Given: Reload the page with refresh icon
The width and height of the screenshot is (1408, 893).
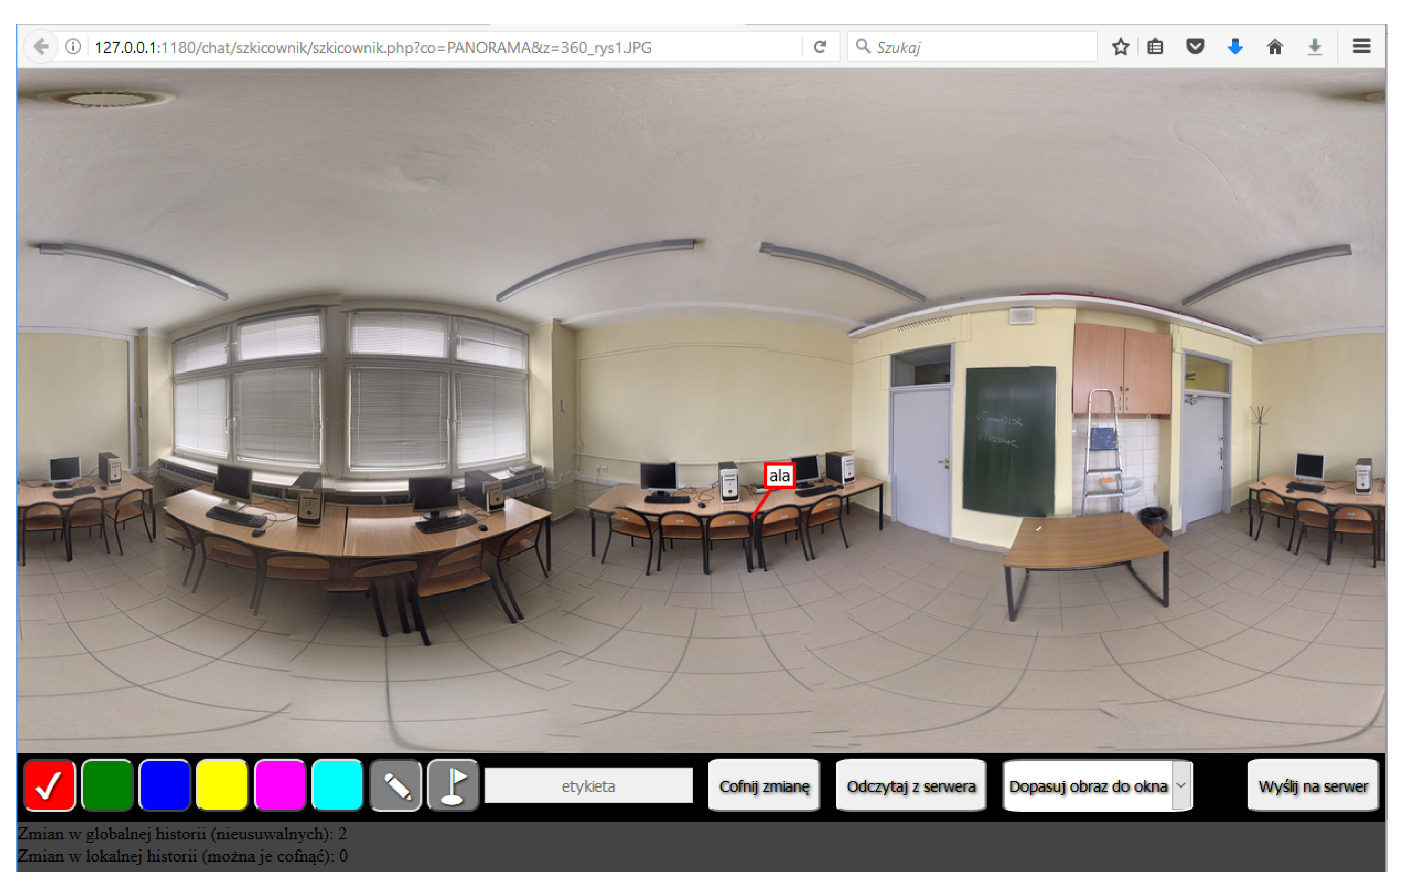Looking at the screenshot, I should tap(820, 47).
